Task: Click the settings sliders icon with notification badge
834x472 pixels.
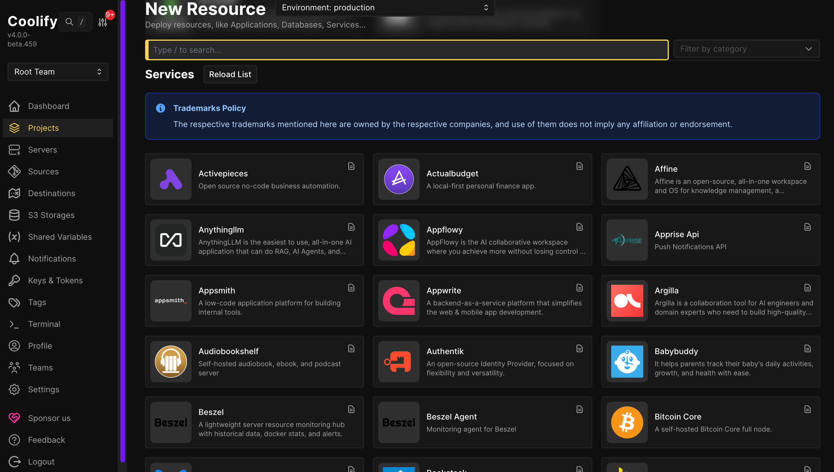Action: (103, 22)
